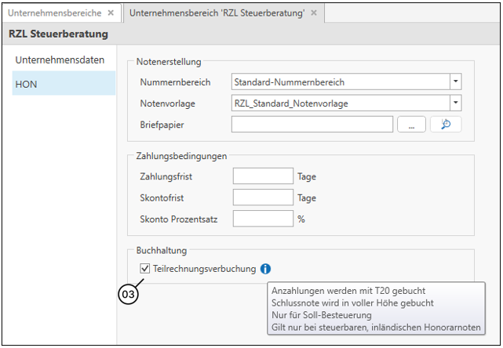Screen dimensions: 503x348
Task: Open Unternehmensdaten in the sidebar
Action: pyautogui.click(x=60, y=60)
